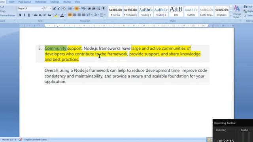The height and width of the screenshot is (142, 253).
Task: Open highlight color dropdown arrow
Action: pos(59,15)
